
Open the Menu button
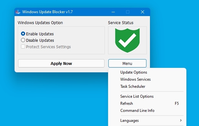coord(127,63)
